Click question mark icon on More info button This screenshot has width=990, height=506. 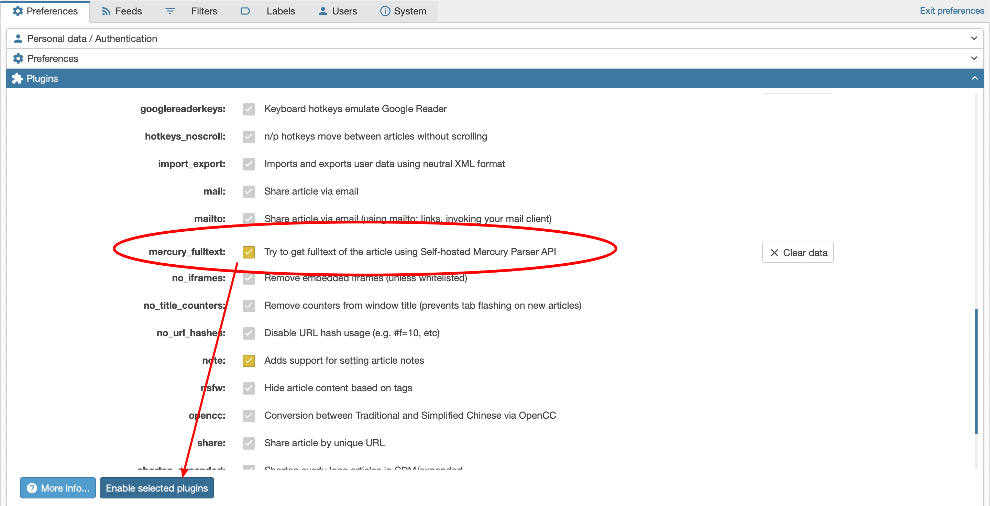(x=32, y=488)
